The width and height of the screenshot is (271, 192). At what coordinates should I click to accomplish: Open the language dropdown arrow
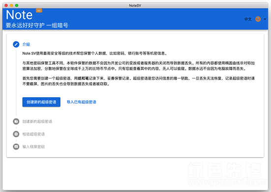[x=265, y=19]
